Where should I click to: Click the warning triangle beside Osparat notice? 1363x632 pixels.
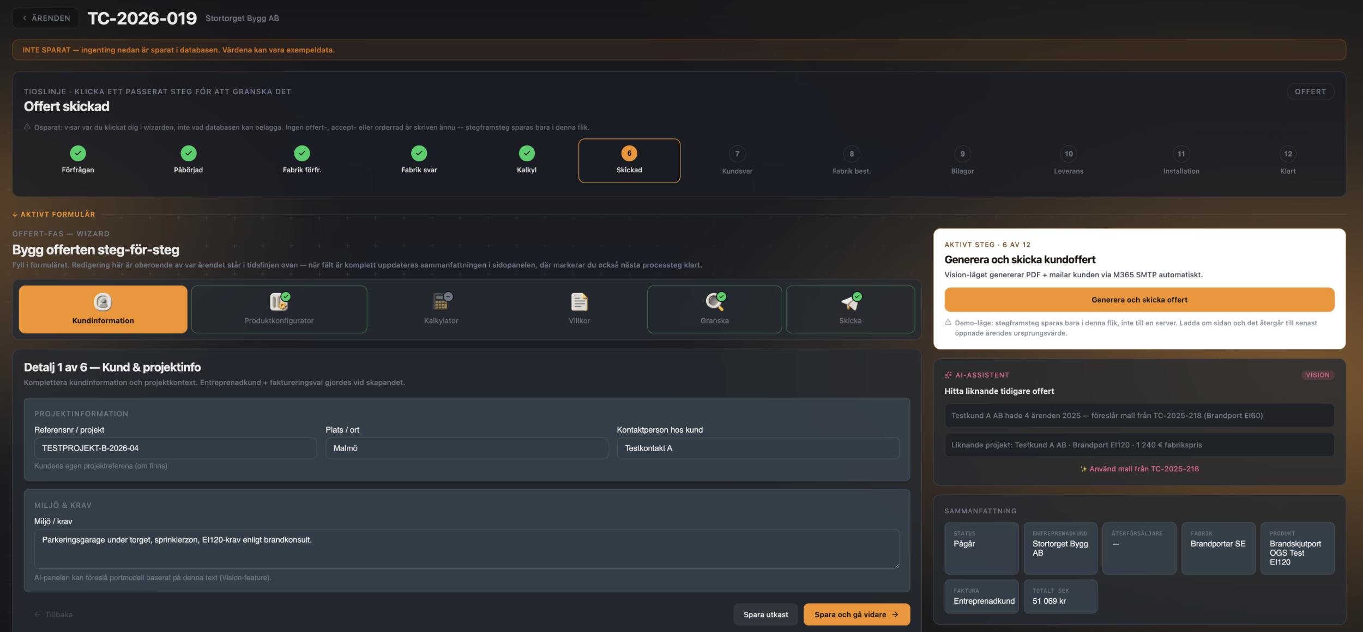27,127
